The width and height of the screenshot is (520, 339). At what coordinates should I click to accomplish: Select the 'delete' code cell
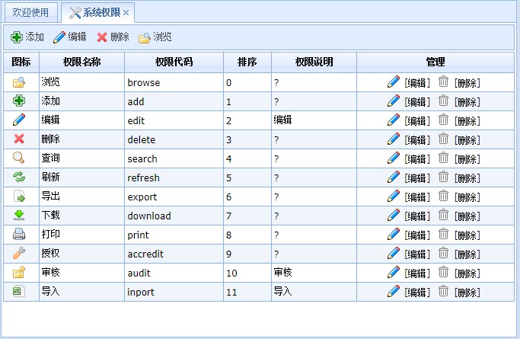coord(174,139)
